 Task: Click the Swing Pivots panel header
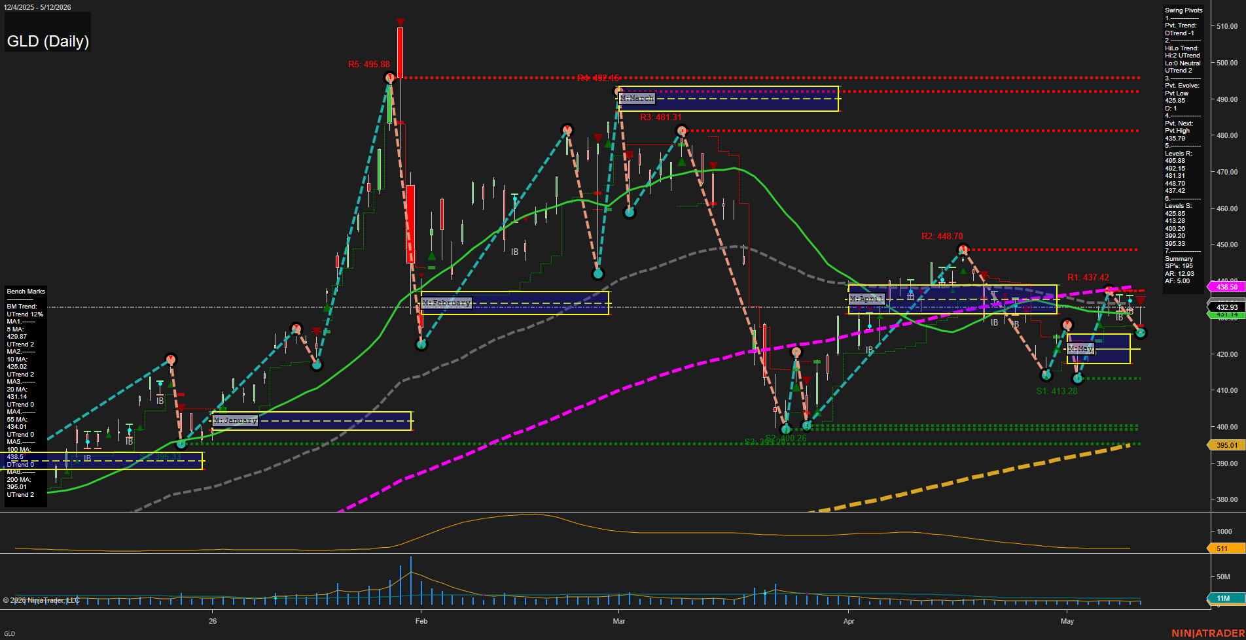[1183, 10]
